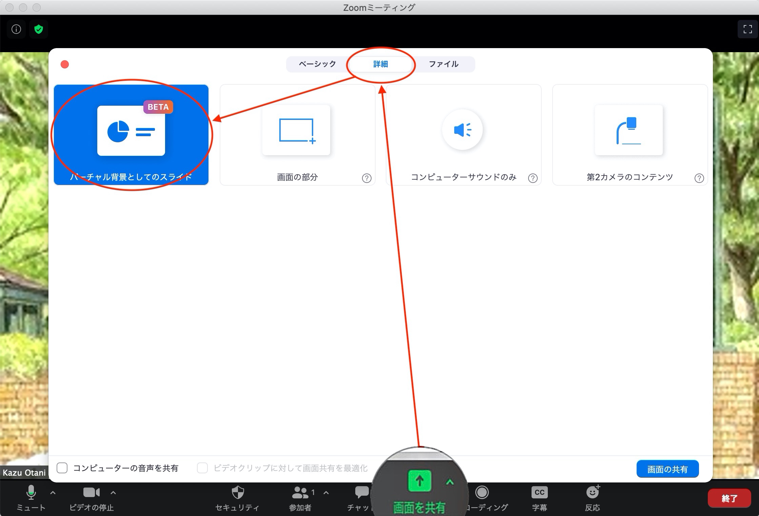Switch to the ベーシック tab
The height and width of the screenshot is (516, 759).
tap(317, 64)
